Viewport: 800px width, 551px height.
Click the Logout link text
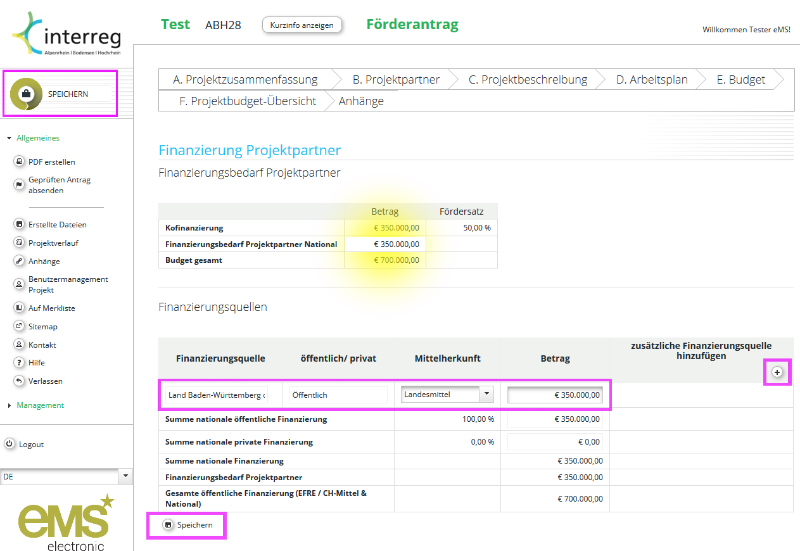[31, 444]
